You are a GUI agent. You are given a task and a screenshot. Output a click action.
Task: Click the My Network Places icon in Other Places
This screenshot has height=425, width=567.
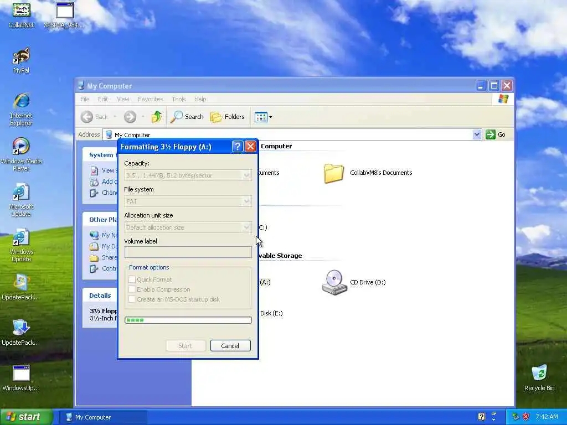pos(94,235)
